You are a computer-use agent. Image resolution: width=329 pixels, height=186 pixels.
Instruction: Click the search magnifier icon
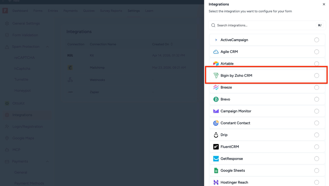(213, 25)
